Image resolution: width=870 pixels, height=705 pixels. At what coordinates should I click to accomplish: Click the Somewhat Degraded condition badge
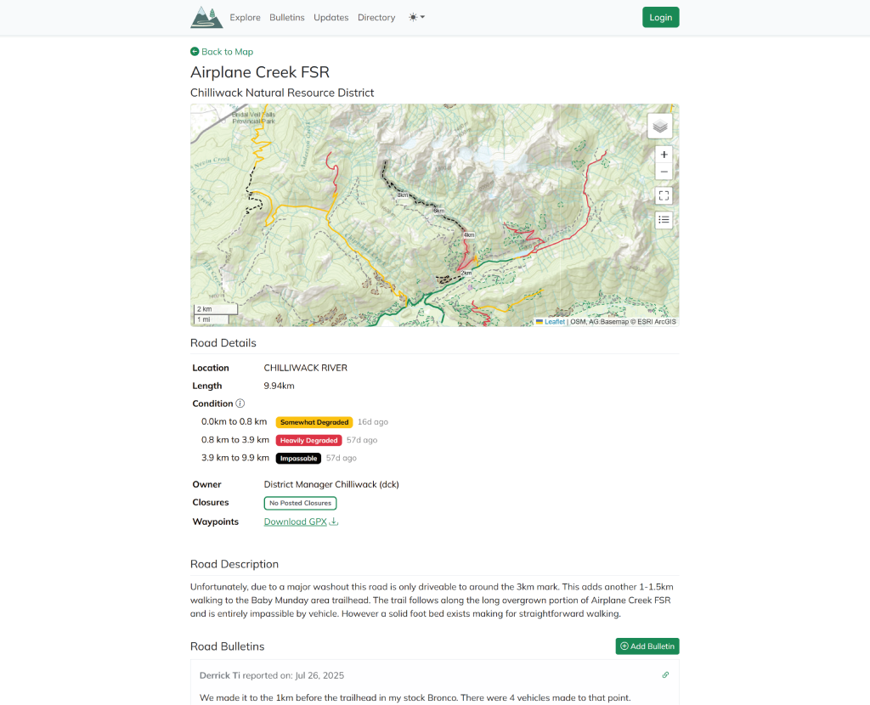(314, 422)
